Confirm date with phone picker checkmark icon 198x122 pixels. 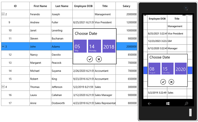tap(163, 82)
